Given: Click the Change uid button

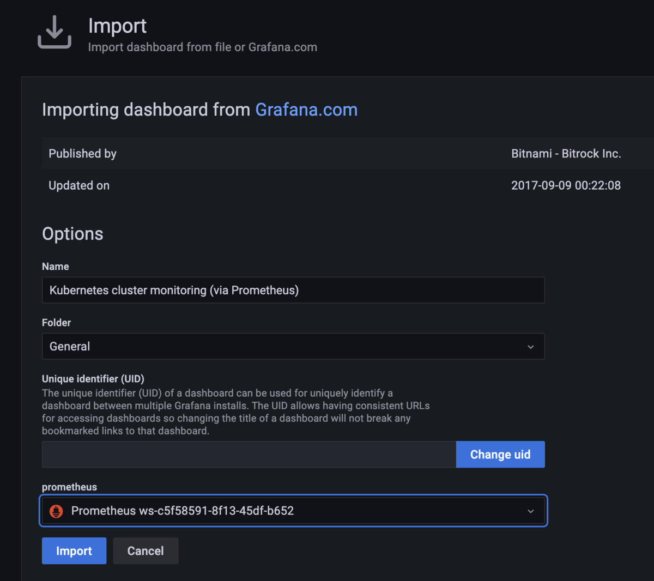Looking at the screenshot, I should [500, 455].
